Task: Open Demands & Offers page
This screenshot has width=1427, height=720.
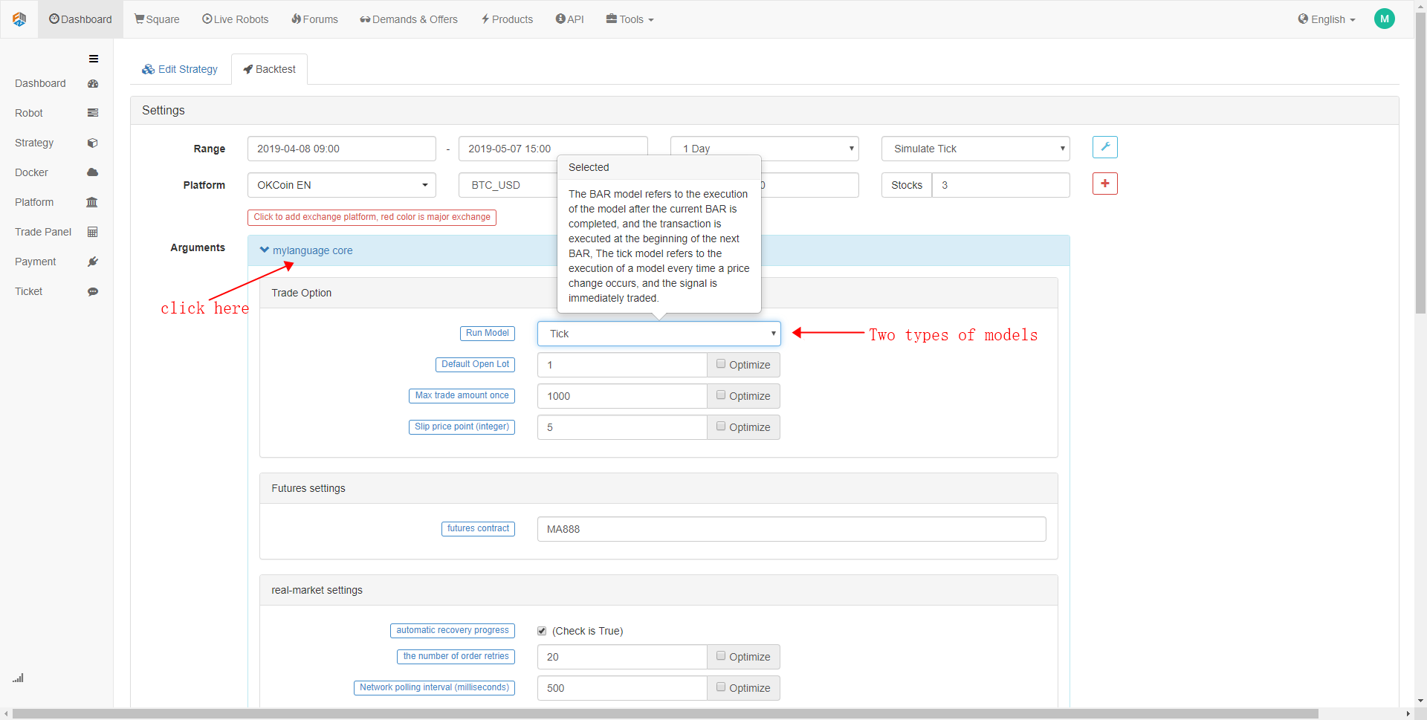Action: point(409,19)
